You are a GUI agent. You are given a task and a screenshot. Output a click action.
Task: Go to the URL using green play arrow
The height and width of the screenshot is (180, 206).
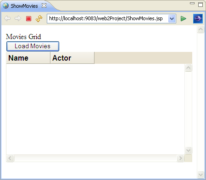tap(184, 19)
